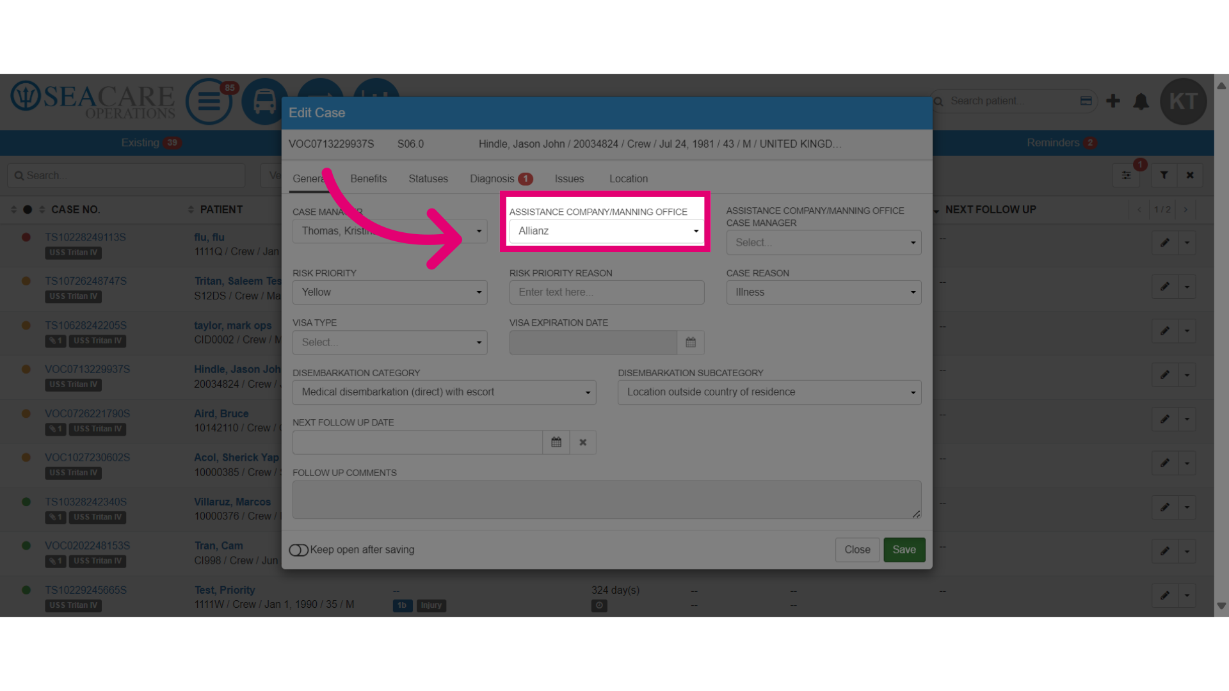Sort by CASE NO. column header
Screen dimensions: 1229x691
pyautogui.click(x=76, y=210)
